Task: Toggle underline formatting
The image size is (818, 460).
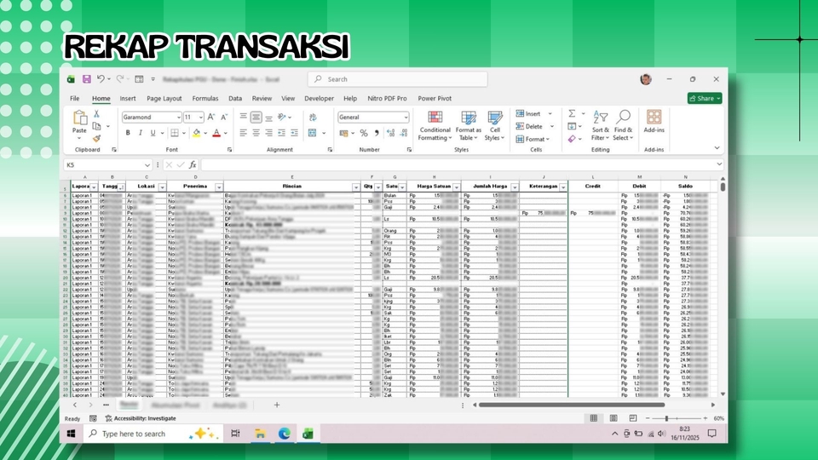Action: tap(153, 133)
